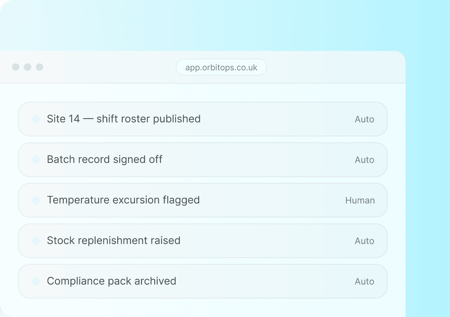Open the Compliance pack archived entry
This screenshot has width=450, height=317.
pos(203,281)
